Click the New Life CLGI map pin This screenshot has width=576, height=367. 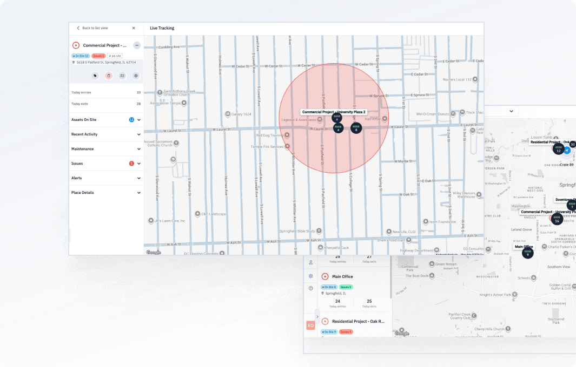pyautogui.click(x=389, y=232)
